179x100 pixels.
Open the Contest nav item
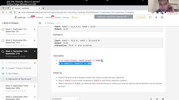pyautogui.click(x=58, y=17)
